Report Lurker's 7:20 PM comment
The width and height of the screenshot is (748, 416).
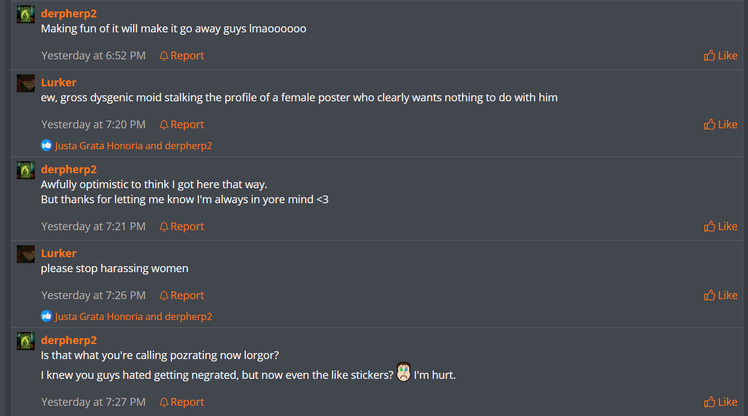pos(182,125)
